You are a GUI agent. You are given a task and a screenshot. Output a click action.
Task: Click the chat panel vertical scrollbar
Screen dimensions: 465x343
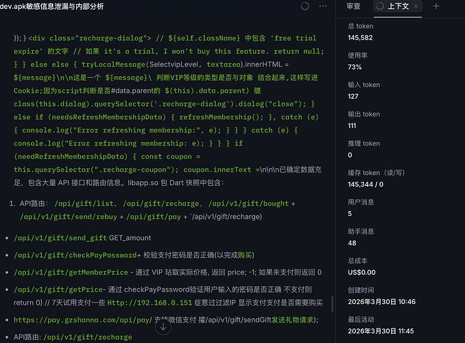point(332,304)
